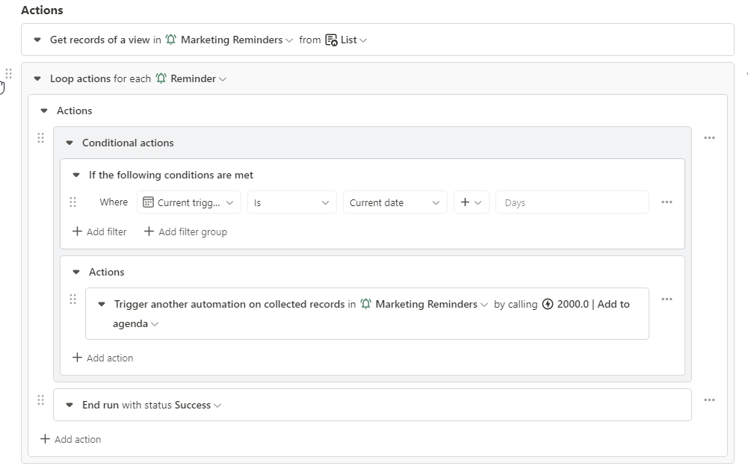The image size is (748, 466).
Task: Open the Is operator dropdown
Action: click(292, 202)
